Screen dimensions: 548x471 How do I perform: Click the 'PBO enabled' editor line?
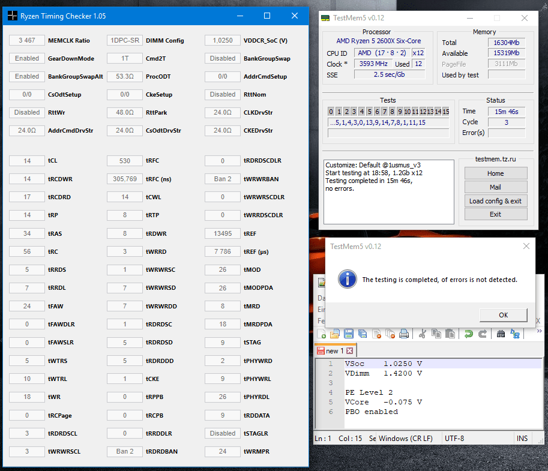(x=372, y=412)
